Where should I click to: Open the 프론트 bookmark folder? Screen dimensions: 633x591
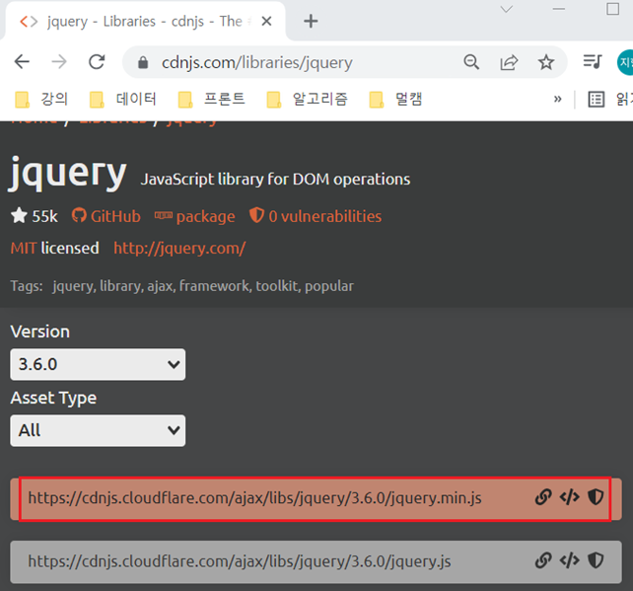(212, 99)
